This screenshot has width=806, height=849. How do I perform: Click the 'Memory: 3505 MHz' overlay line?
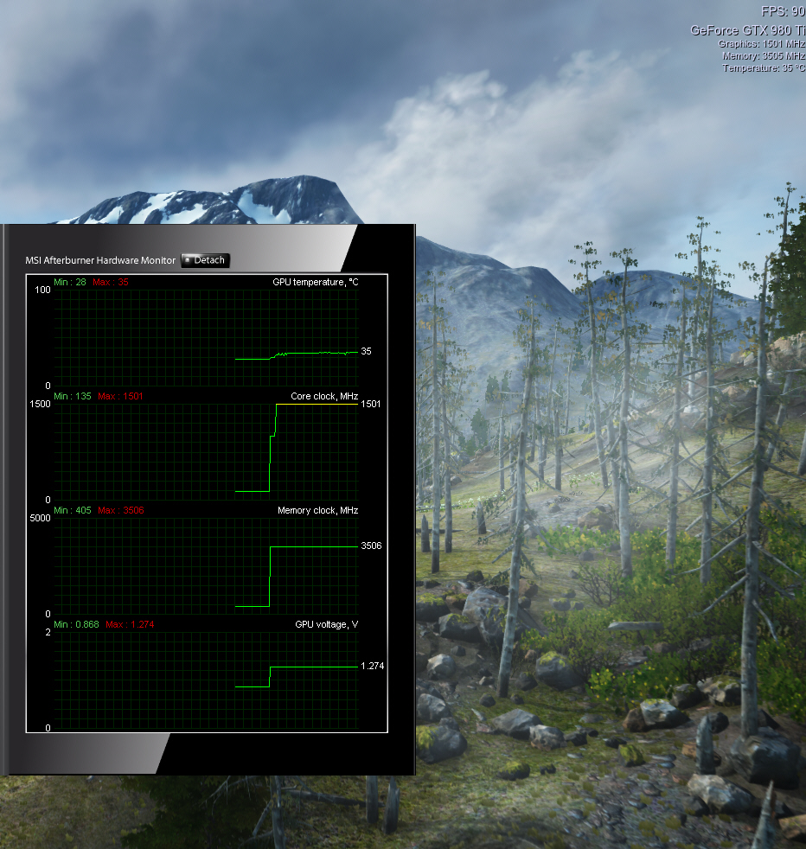click(x=764, y=56)
